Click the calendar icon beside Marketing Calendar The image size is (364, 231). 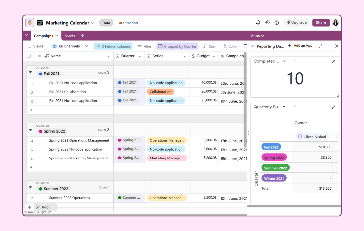coord(40,23)
